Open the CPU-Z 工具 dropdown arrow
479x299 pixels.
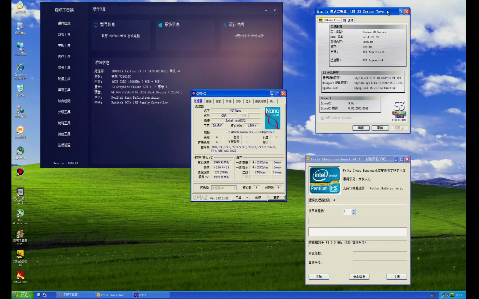(x=247, y=198)
